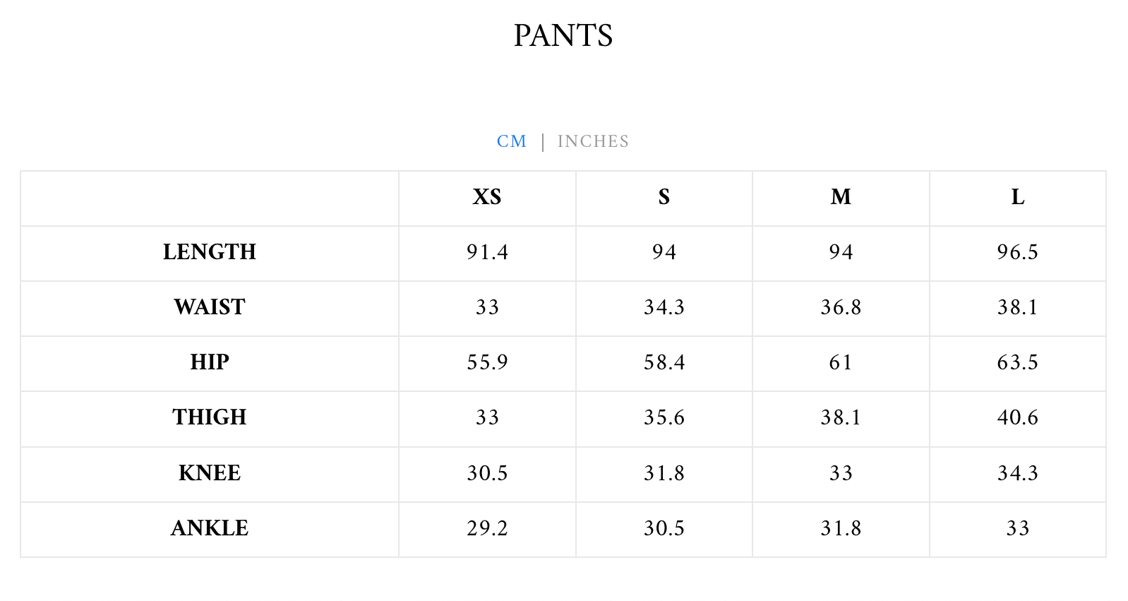Click the LENGTH row label
The image size is (1128, 601).
click(x=210, y=252)
